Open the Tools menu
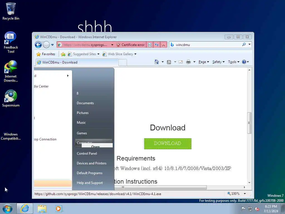The width and height of the screenshot is (285, 214). click(x=234, y=62)
